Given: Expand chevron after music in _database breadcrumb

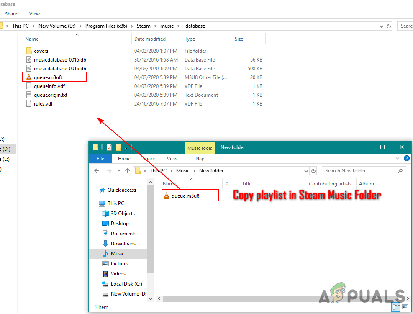Looking at the screenshot, I should (178, 26).
